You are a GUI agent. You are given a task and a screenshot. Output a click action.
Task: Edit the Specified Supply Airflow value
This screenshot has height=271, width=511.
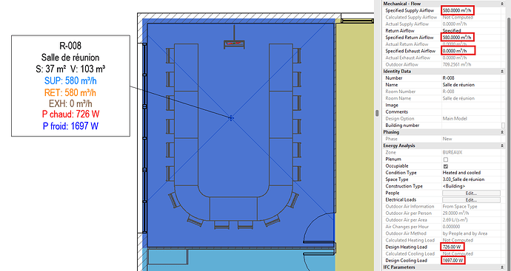click(x=458, y=10)
